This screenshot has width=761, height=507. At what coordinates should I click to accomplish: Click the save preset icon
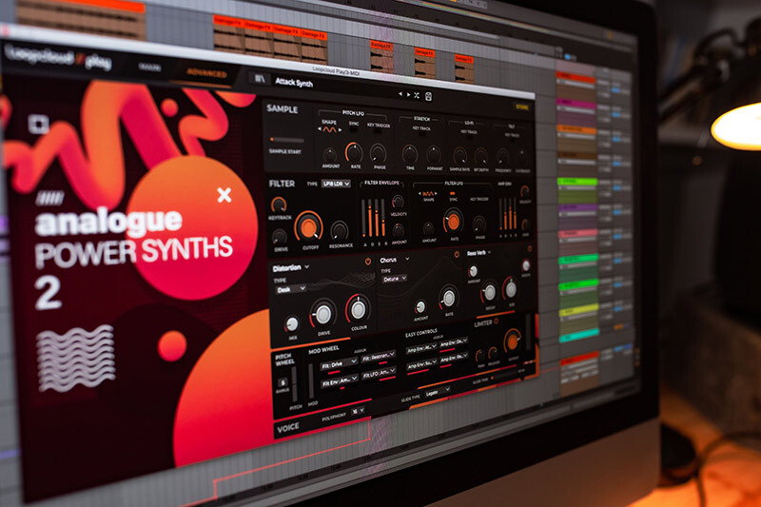pyautogui.click(x=429, y=96)
